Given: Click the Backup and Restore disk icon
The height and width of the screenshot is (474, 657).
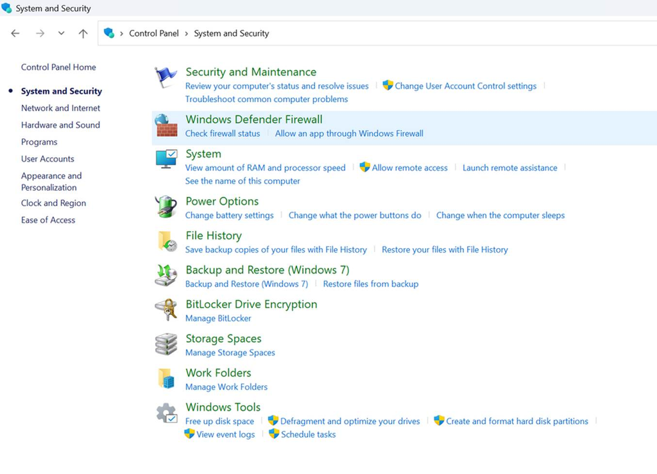Looking at the screenshot, I should point(166,275).
